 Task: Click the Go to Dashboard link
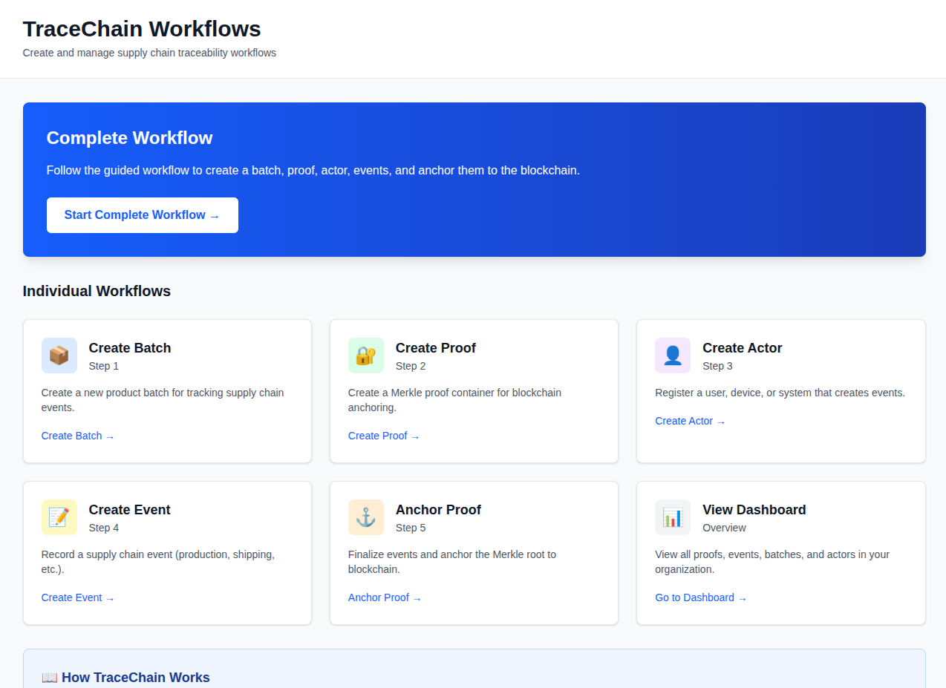[x=701, y=597]
